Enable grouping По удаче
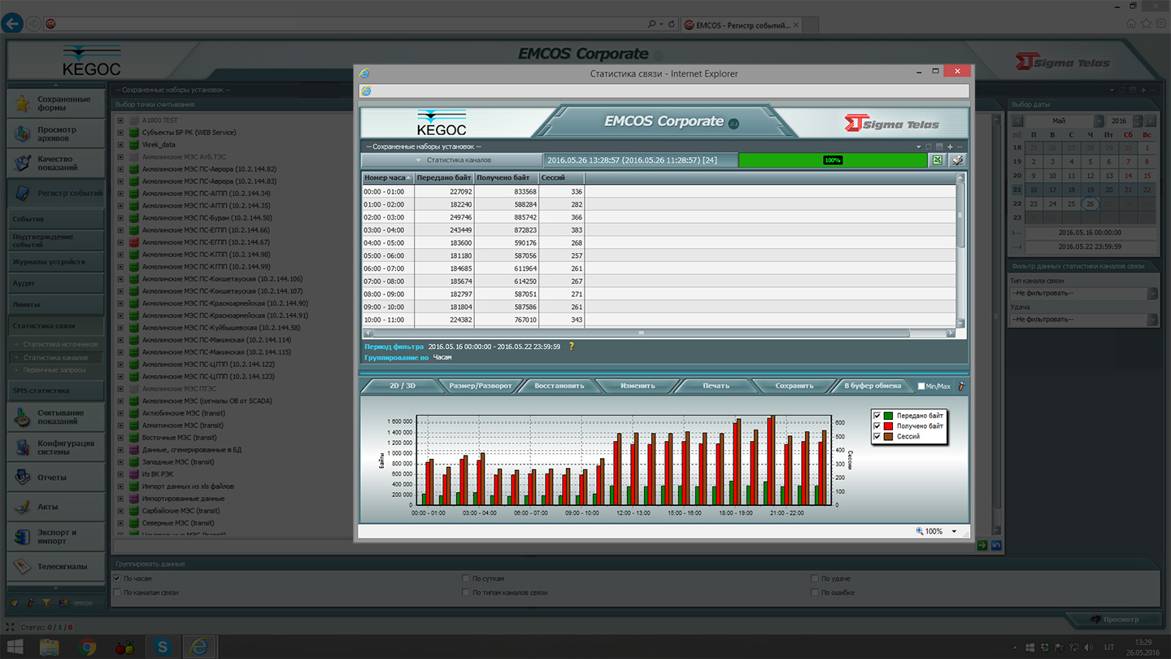Screen dimensions: 1171x659 pyautogui.click(x=815, y=578)
